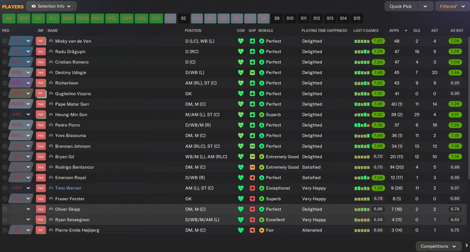The image size is (470, 252).
Task: Click Int badge beside Pierre-Emile Højbjerg
Action: click(x=41, y=230)
